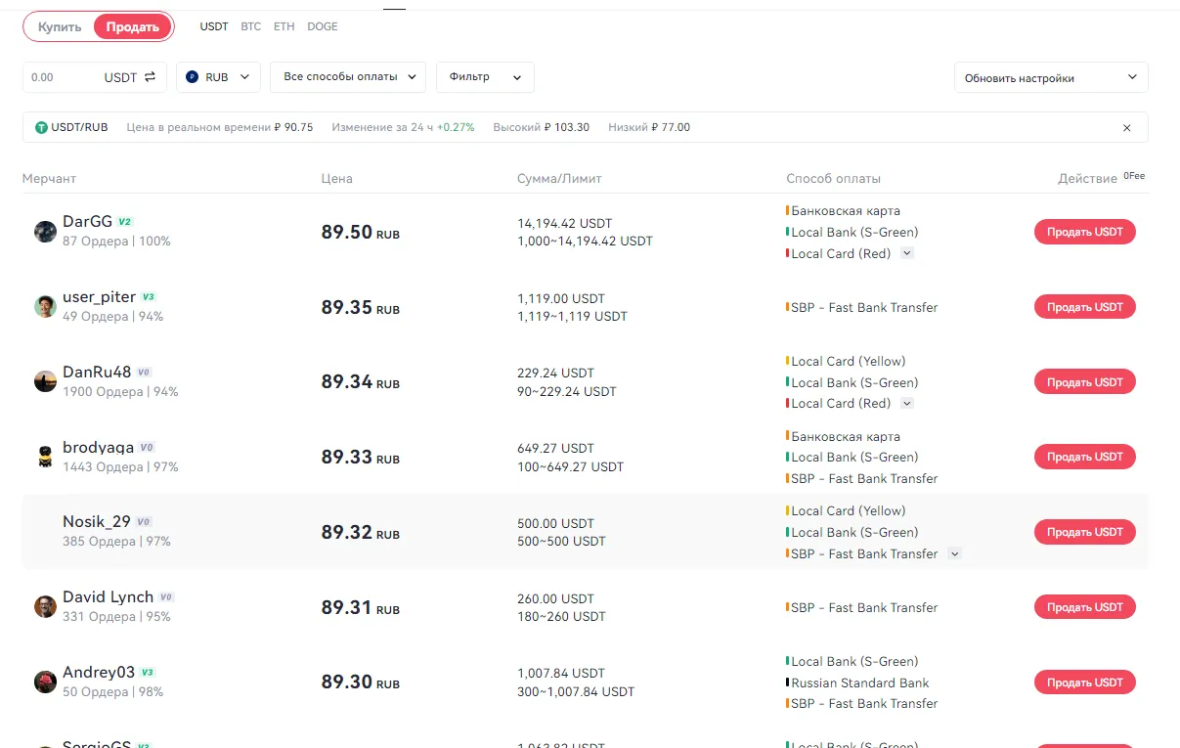This screenshot has height=748, width=1180.
Task: Click the brodyaga merchant avatar icon
Action: (x=45, y=457)
